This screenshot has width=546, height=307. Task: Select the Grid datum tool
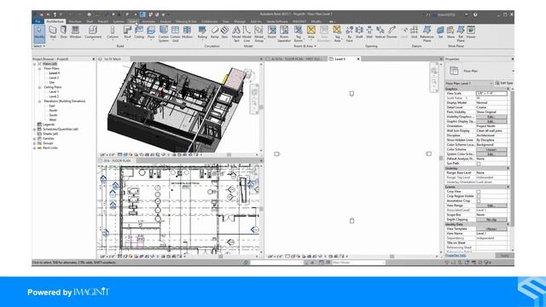pos(414,32)
